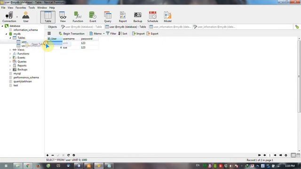This screenshot has height=169, width=301.
Task: Expand the Views node
Action: [x=10, y=50]
